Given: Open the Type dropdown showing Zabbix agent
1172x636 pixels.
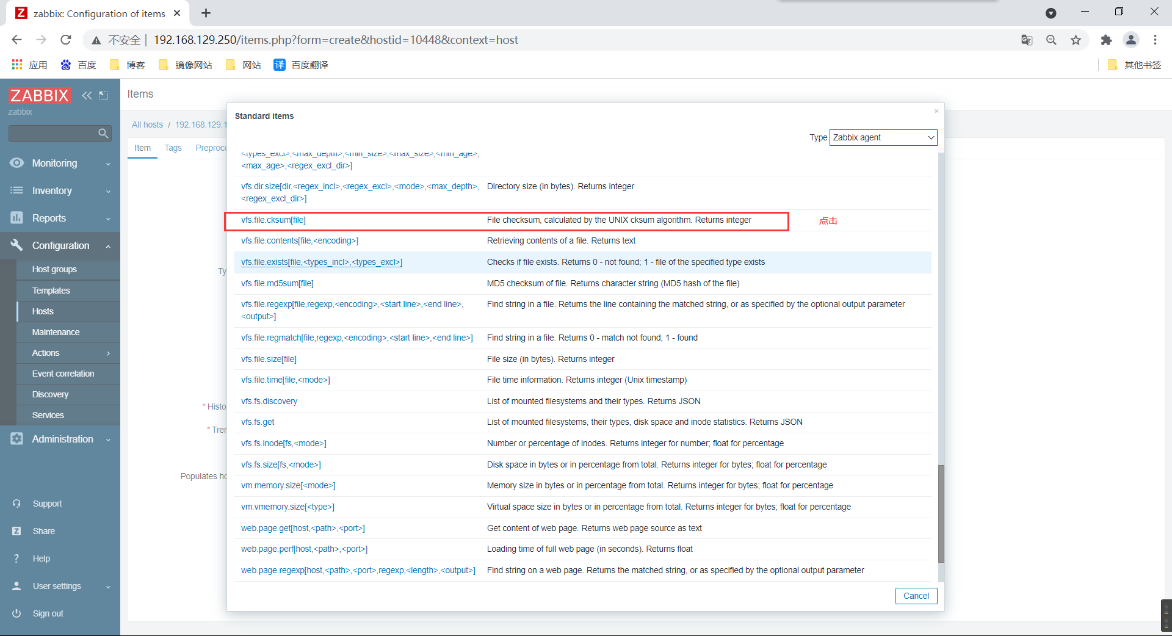Looking at the screenshot, I should pyautogui.click(x=883, y=137).
